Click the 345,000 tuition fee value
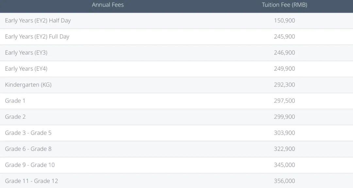Screen dimensions: 353x188 284,165
